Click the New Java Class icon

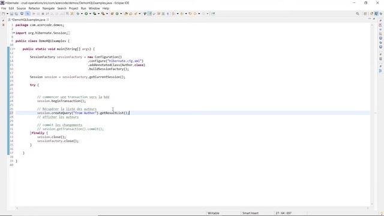coord(117,14)
